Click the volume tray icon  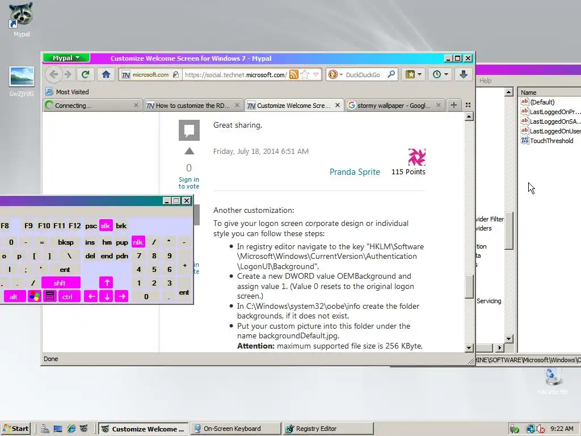(x=540, y=429)
